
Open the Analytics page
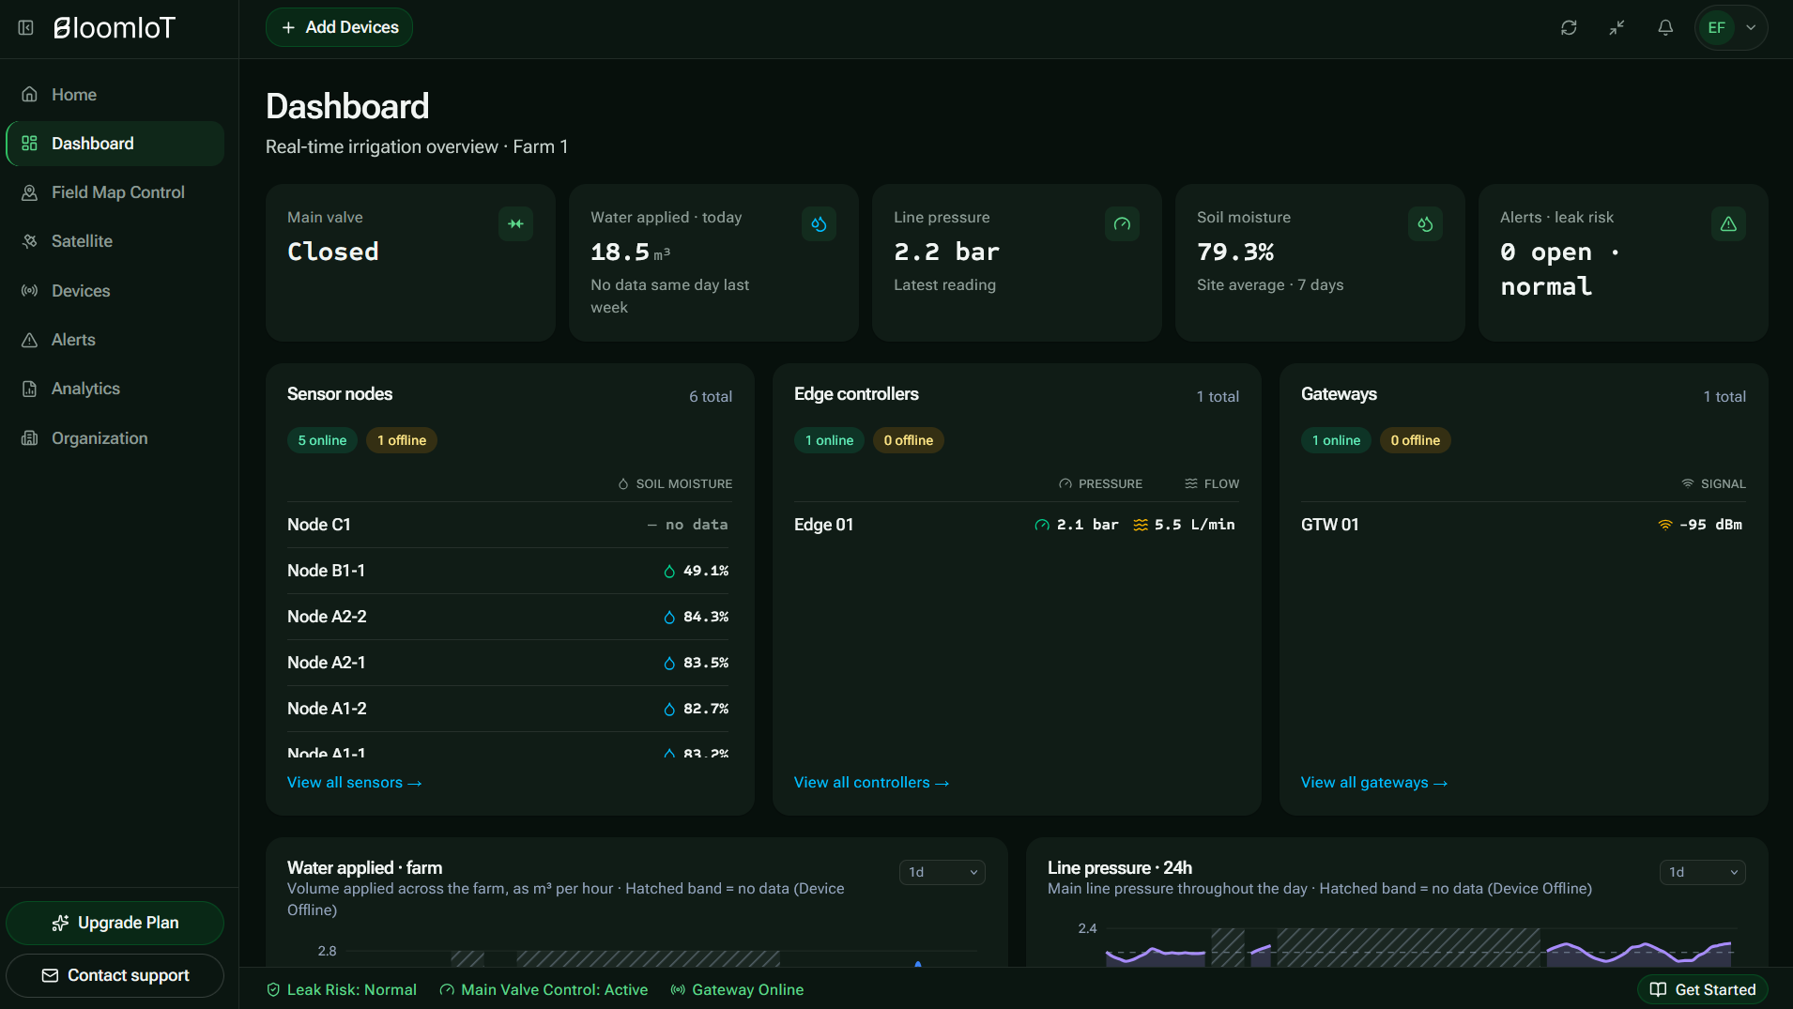115,389
